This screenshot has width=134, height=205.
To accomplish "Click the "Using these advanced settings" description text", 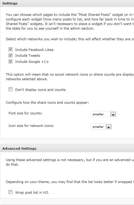I will (x=70, y=162).
